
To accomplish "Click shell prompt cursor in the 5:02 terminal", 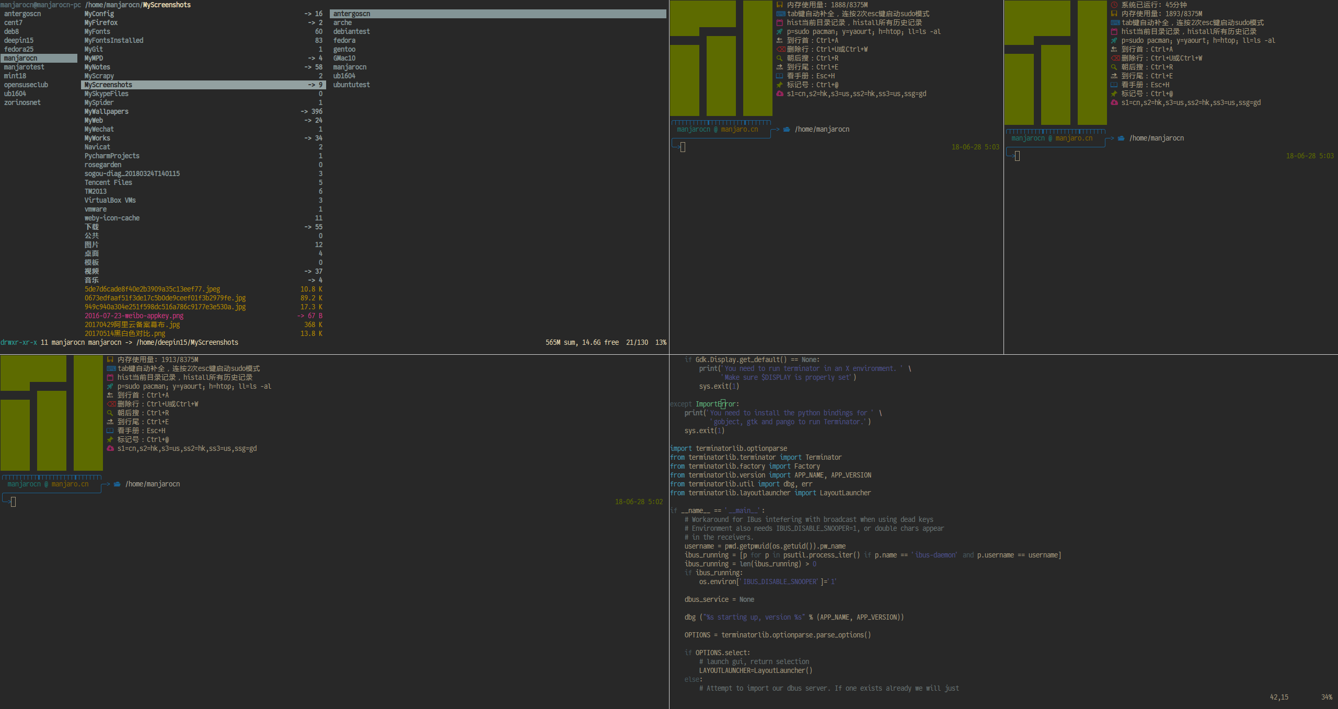I will 13,502.
